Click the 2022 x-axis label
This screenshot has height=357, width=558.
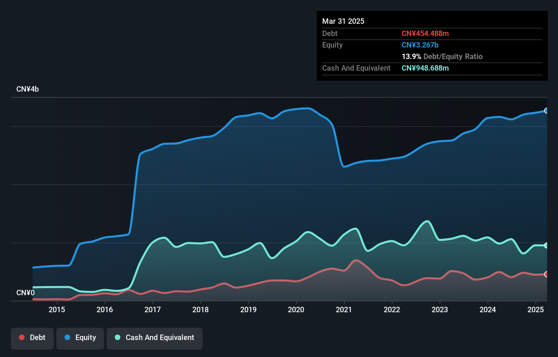tap(392, 309)
